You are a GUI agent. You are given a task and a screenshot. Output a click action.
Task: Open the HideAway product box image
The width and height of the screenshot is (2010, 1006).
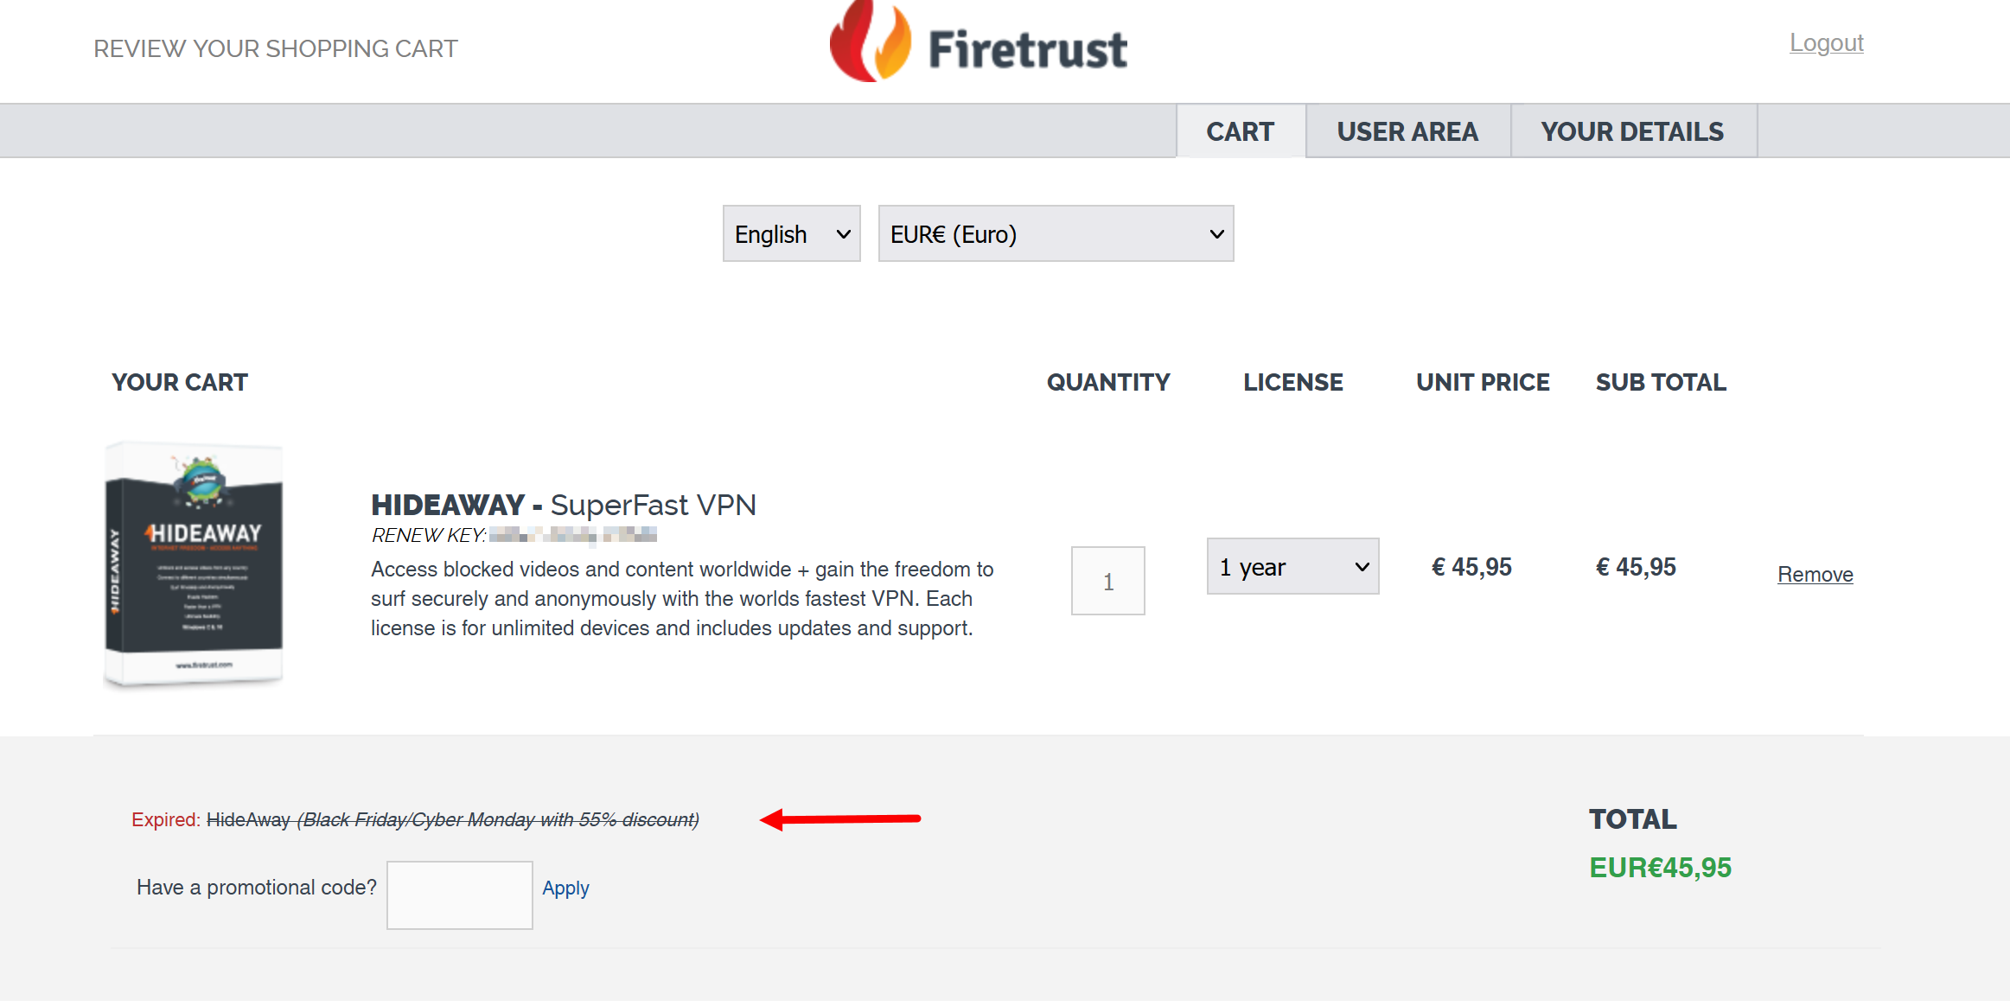(194, 566)
